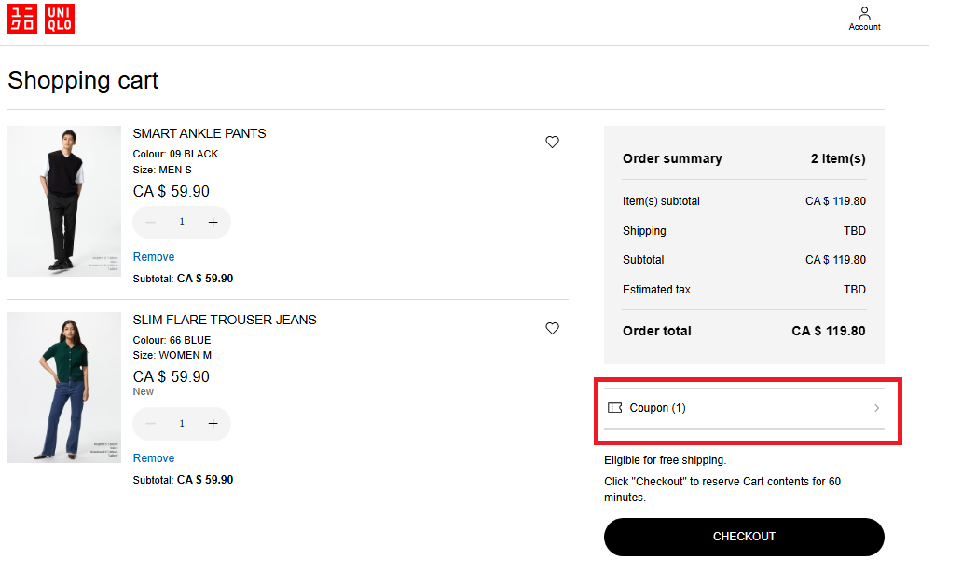Increase Smart Ankle Pants quantity with plus

pos(213,223)
